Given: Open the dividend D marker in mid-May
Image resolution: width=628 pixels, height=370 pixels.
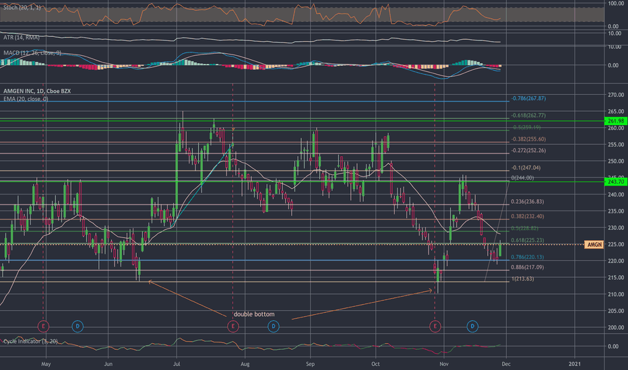Looking at the screenshot, I should (77, 326).
